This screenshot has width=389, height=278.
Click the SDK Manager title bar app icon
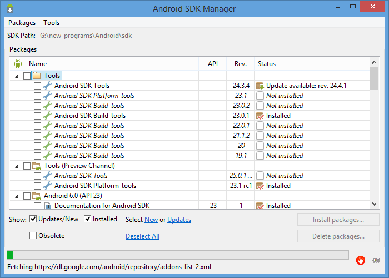[10, 8]
